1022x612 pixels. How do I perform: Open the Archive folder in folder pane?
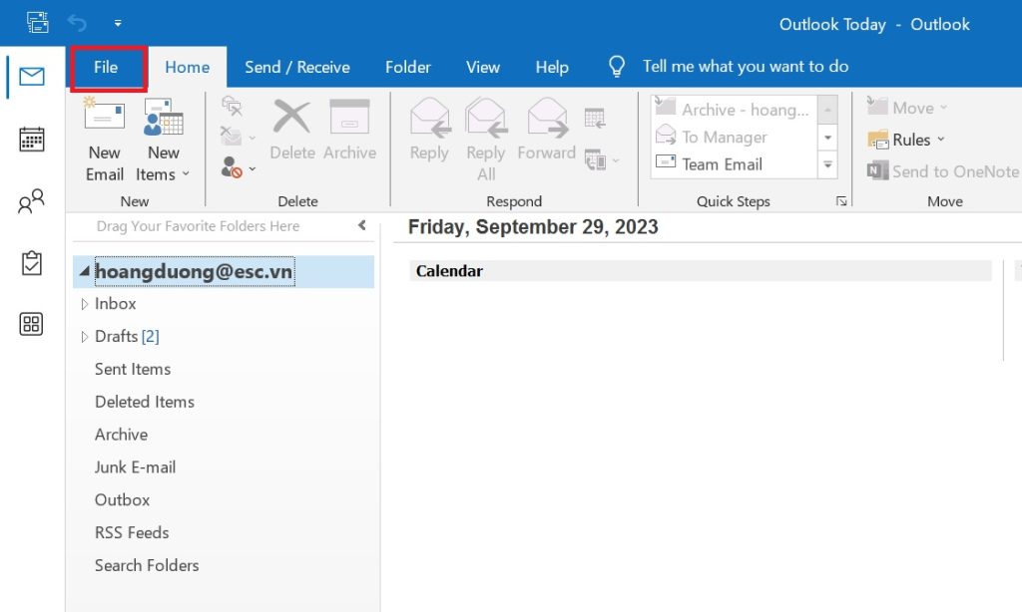tap(121, 435)
